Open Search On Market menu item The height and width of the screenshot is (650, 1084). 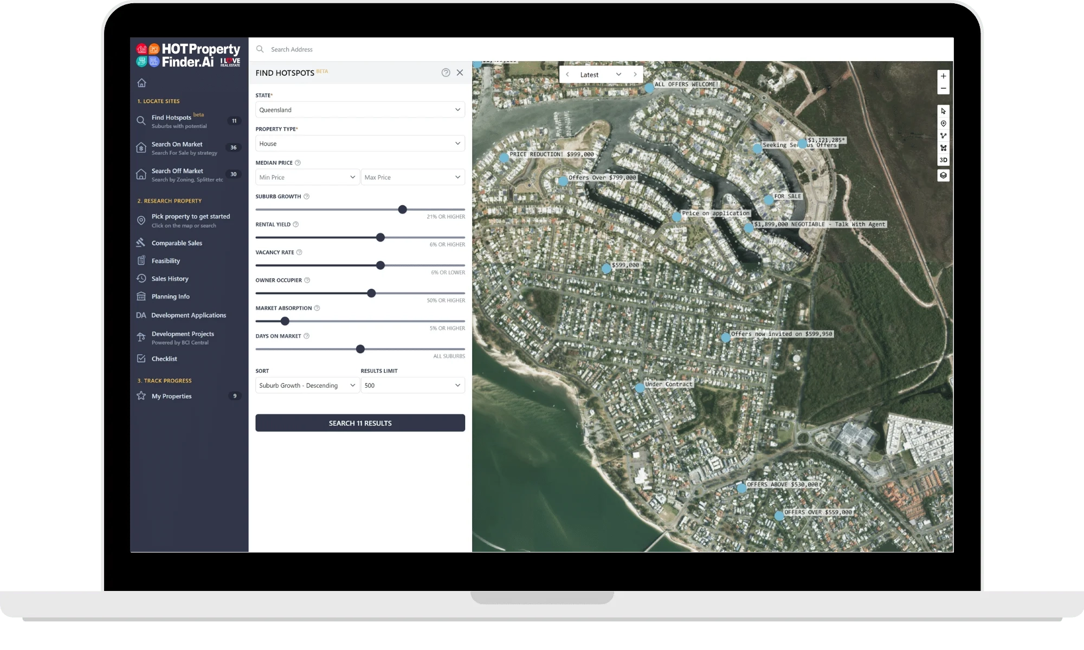(x=177, y=145)
